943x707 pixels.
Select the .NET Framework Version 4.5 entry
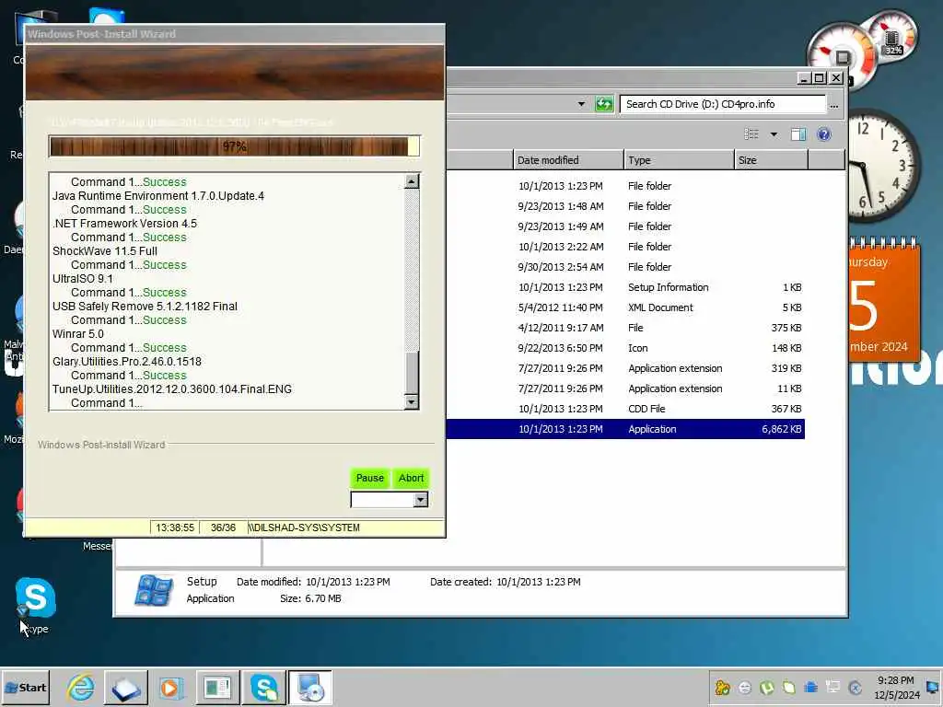click(124, 223)
